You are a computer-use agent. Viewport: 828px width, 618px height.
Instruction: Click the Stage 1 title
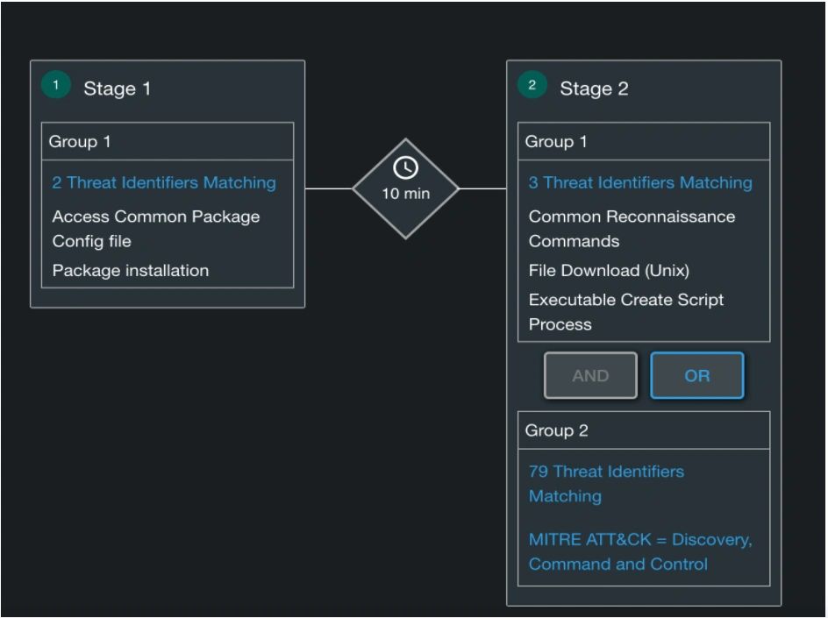click(x=117, y=89)
